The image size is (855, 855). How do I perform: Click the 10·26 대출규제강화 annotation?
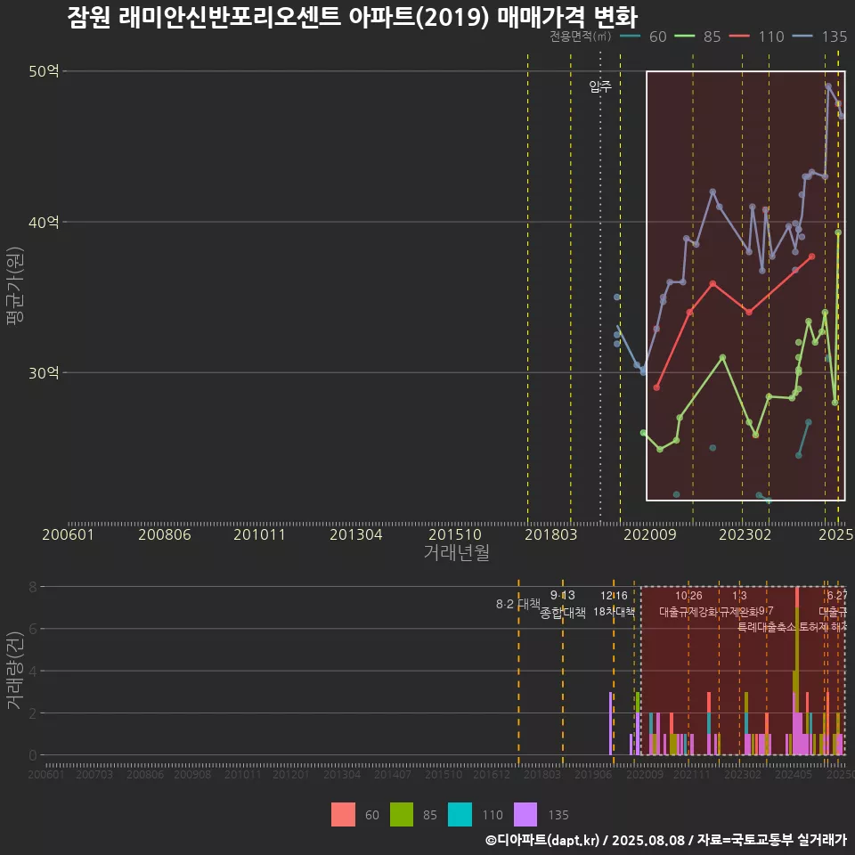click(x=688, y=604)
